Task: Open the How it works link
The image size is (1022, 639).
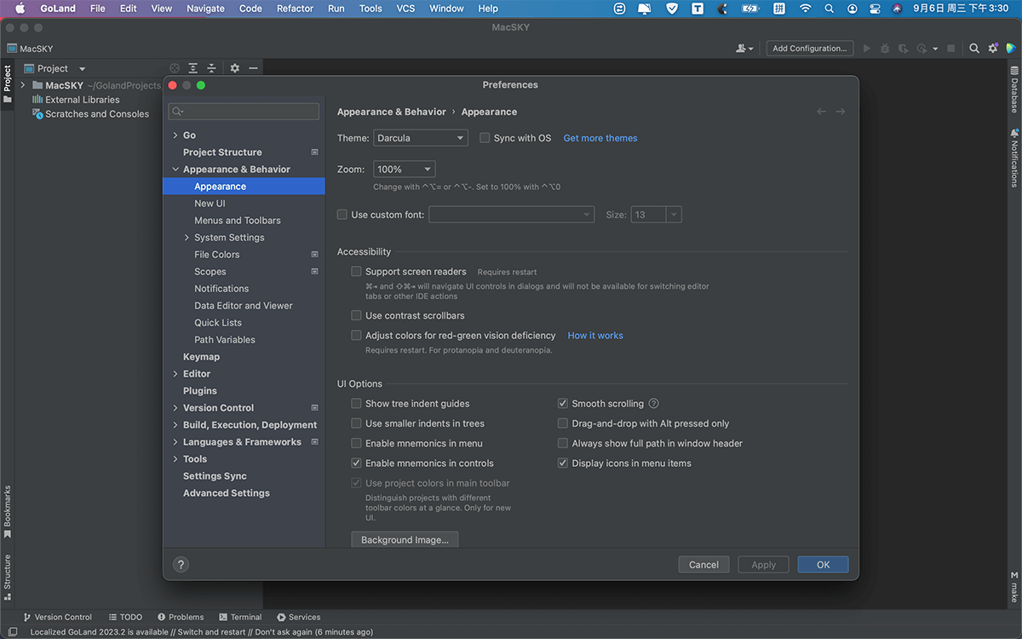Action: pyautogui.click(x=595, y=336)
